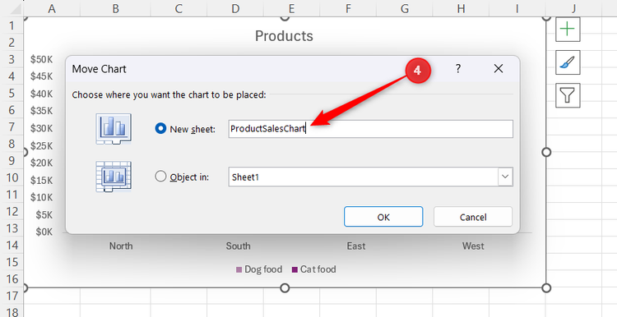Expand the Object in sheet dropdown arrow
The image size is (617, 317).
pyautogui.click(x=505, y=177)
